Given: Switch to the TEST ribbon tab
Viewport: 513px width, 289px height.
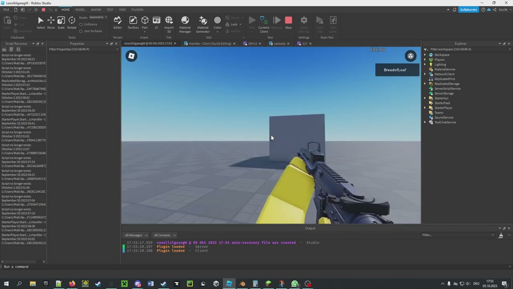Looking at the screenshot, I should (110, 10).
